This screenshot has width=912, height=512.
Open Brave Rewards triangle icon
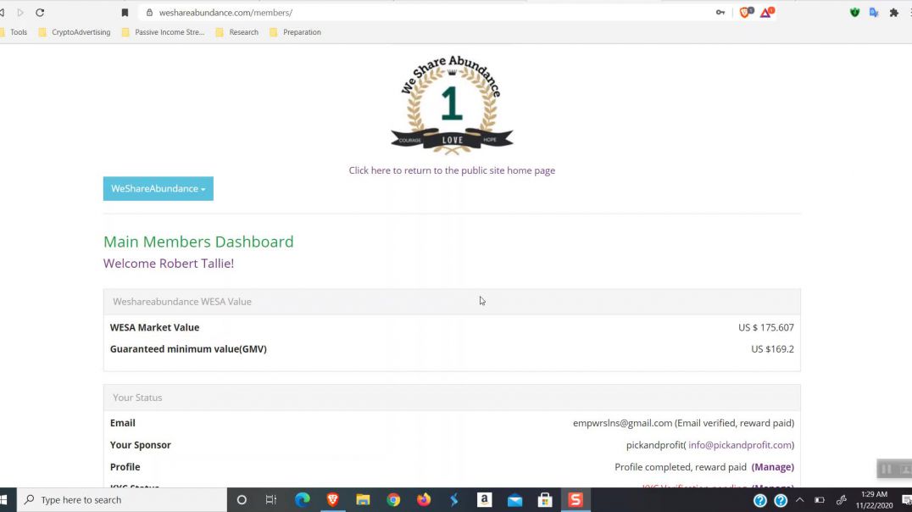point(767,12)
